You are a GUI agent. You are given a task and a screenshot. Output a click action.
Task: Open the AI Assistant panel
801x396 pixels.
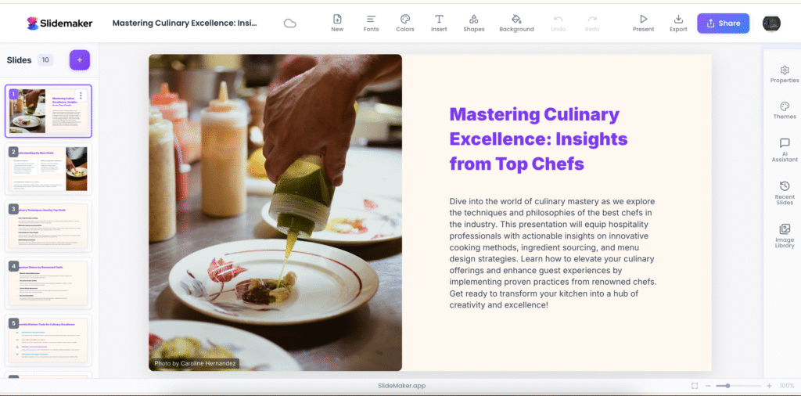785,149
